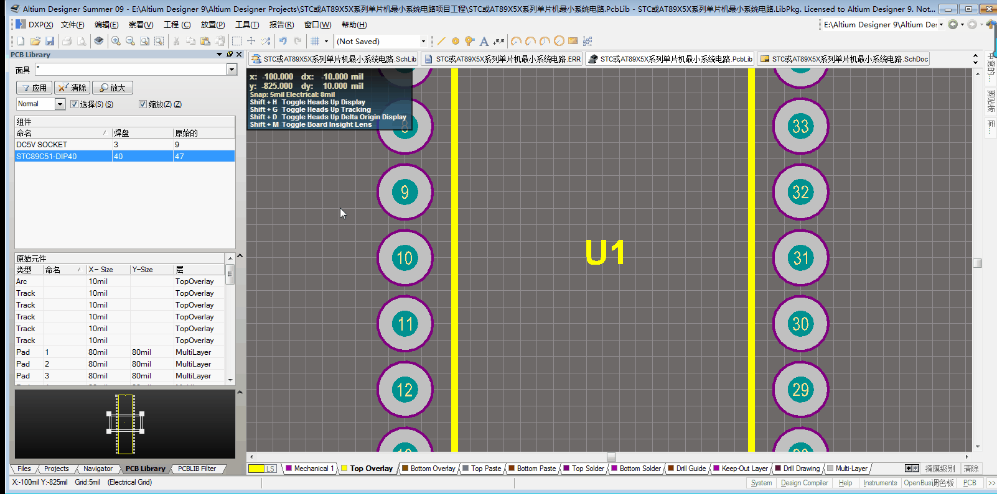Click the Mechanical 1 layer color square
997x494 pixels.
click(x=289, y=469)
